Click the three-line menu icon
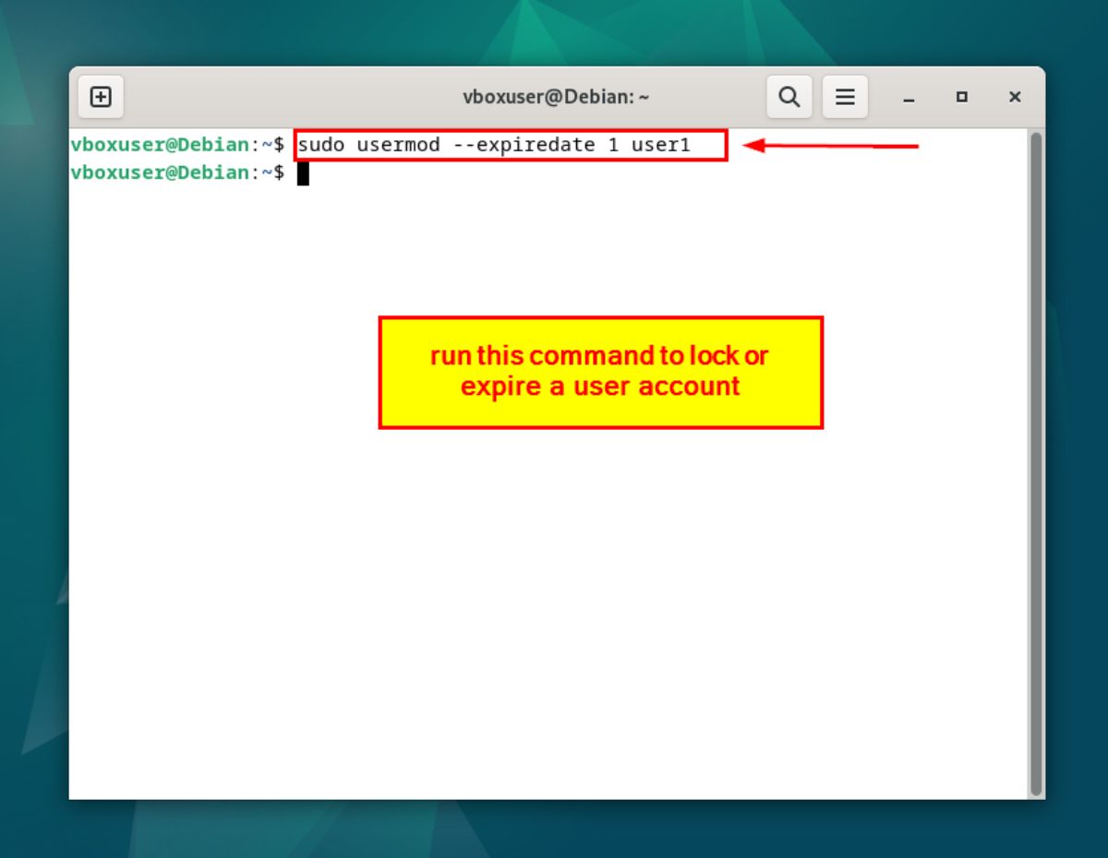This screenshot has width=1108, height=858. tap(845, 96)
